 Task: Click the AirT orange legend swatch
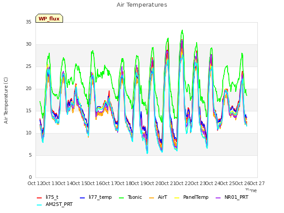click(151, 198)
